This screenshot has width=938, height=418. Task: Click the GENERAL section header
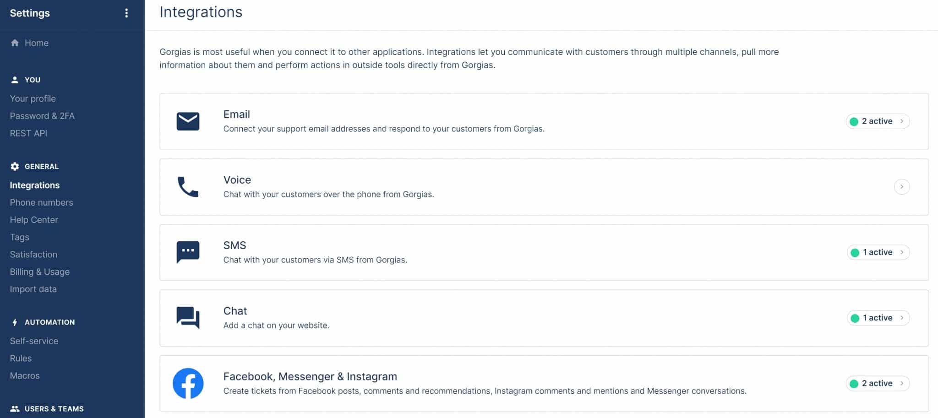tap(42, 166)
